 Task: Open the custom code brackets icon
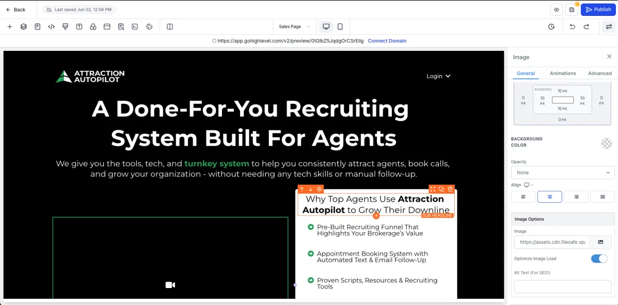point(51,27)
